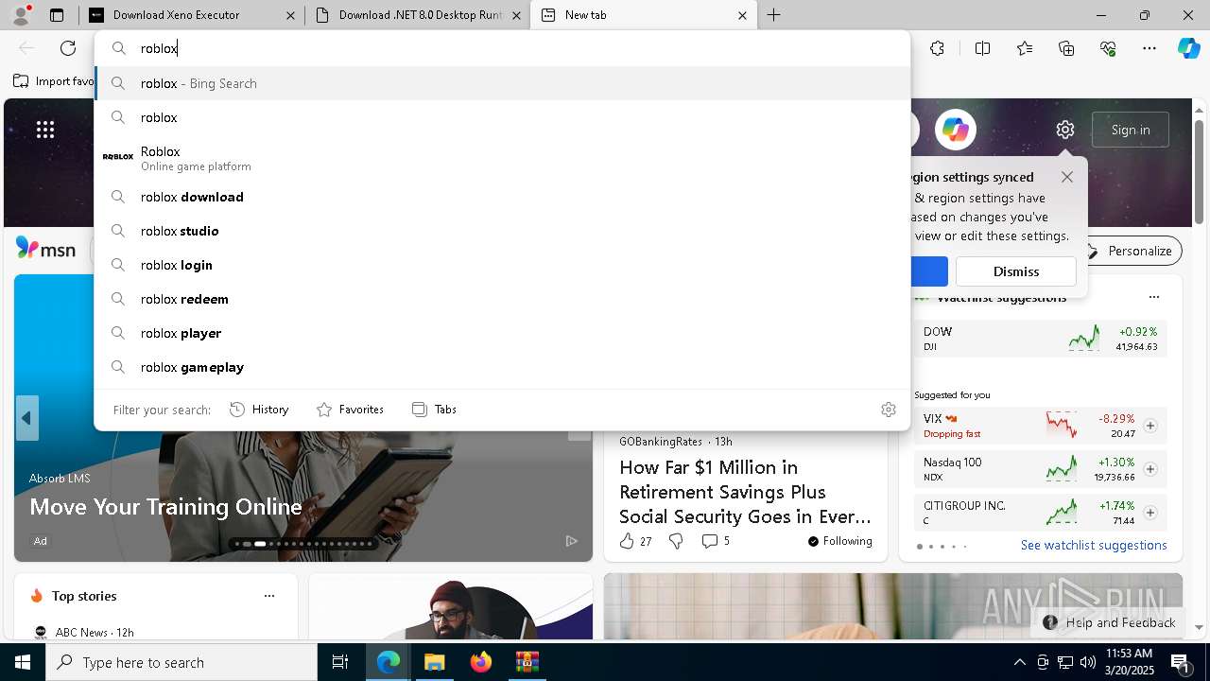The image size is (1210, 681).
Task: Open Watchlist suggestions more options
Action: pyautogui.click(x=1153, y=297)
